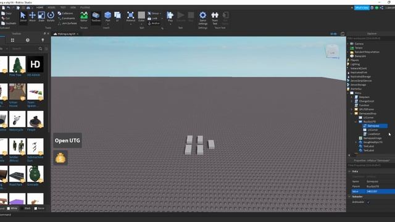Open the Terrain Editor
Viewport: 395px width, 222px height.
tap(84, 17)
